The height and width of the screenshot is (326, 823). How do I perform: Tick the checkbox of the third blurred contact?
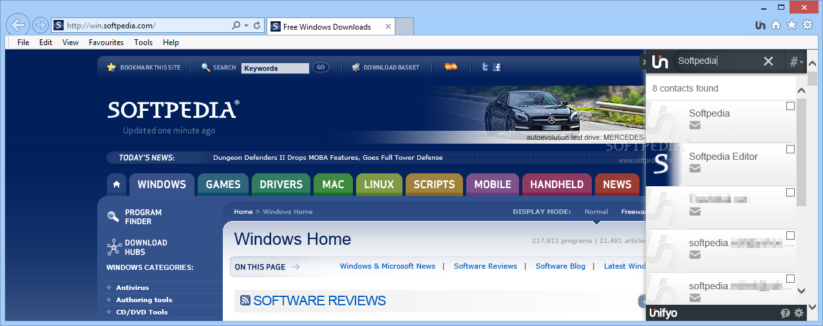pyautogui.click(x=790, y=193)
